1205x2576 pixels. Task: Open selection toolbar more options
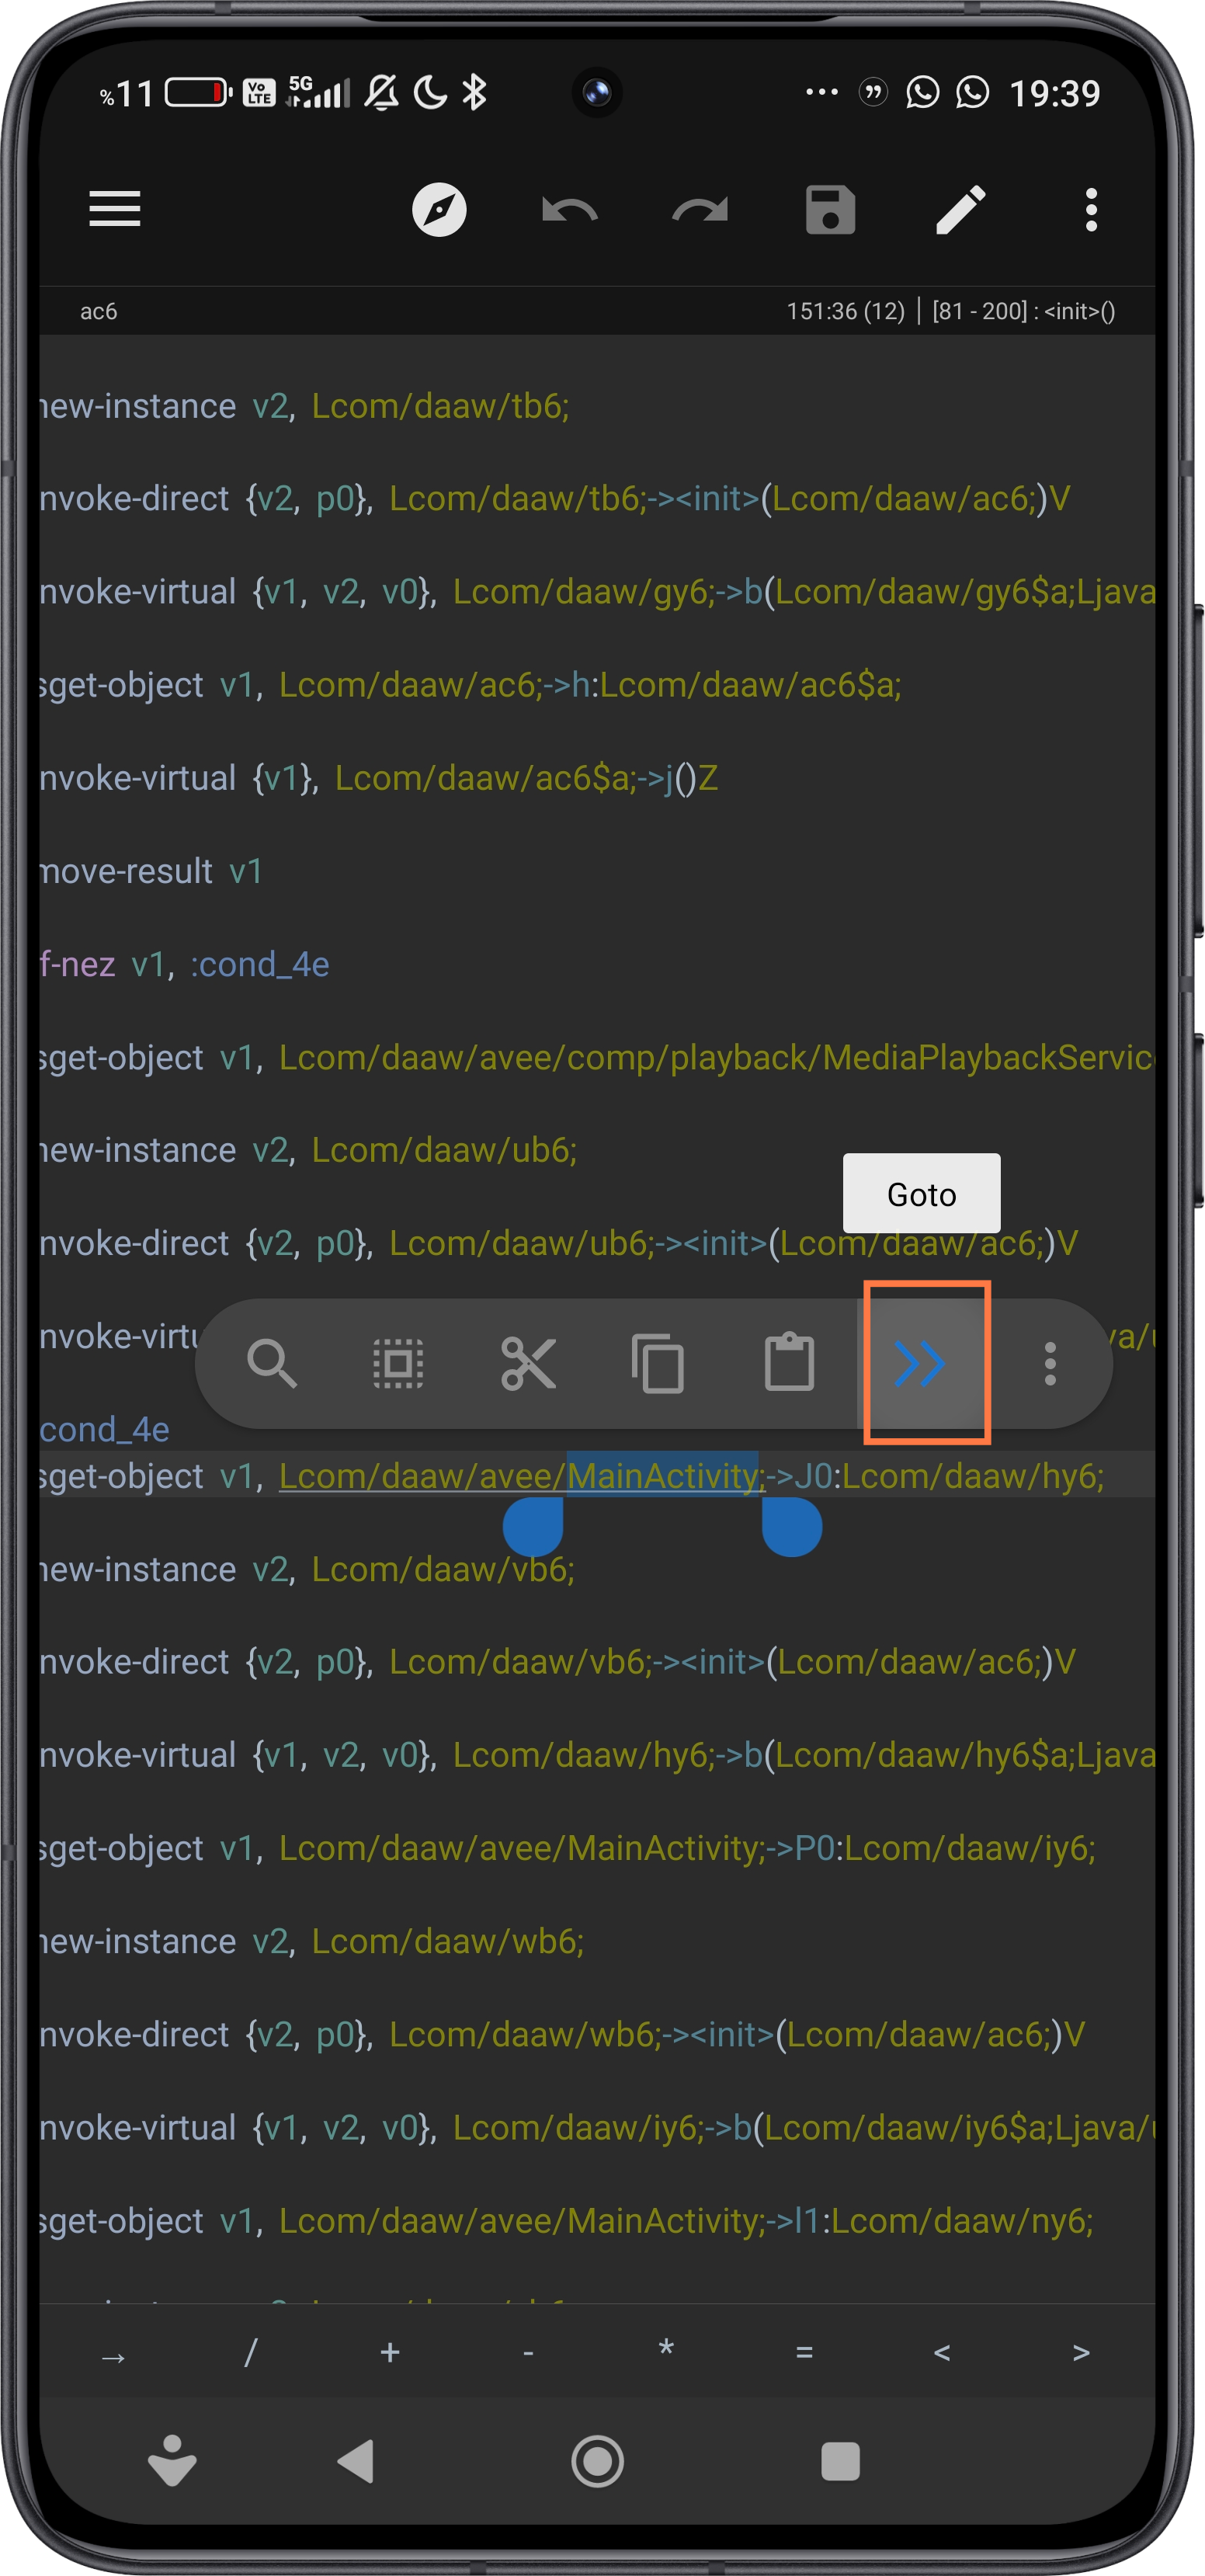[1050, 1363]
